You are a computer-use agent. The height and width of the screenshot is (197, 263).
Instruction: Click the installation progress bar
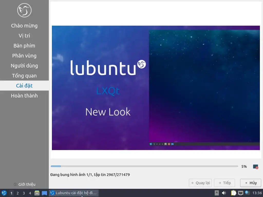pos(144,166)
